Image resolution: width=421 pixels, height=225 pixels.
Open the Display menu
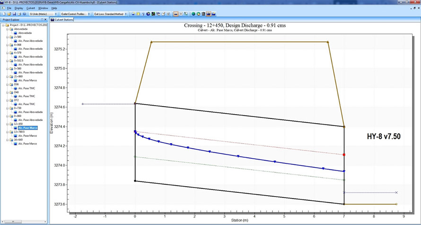tap(18, 8)
